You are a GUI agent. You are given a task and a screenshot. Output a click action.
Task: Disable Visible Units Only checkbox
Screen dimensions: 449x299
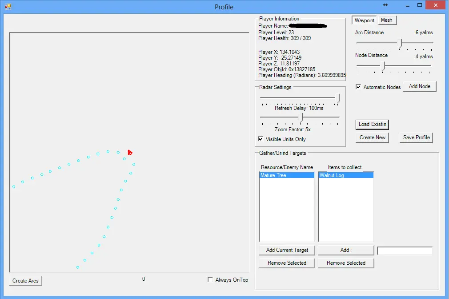[x=261, y=139]
